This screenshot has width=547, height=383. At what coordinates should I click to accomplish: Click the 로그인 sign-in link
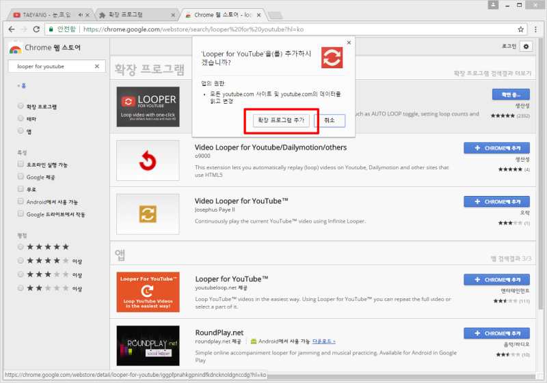point(509,46)
